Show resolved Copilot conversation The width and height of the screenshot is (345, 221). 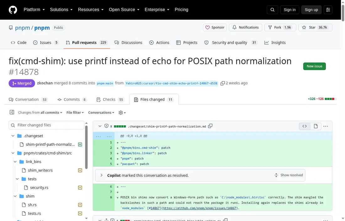[289, 175]
